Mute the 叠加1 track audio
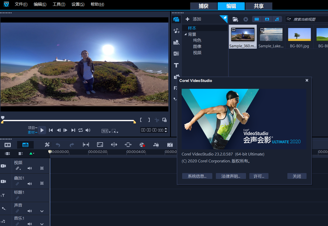The height and width of the screenshot is (226, 328). click(x=30, y=183)
